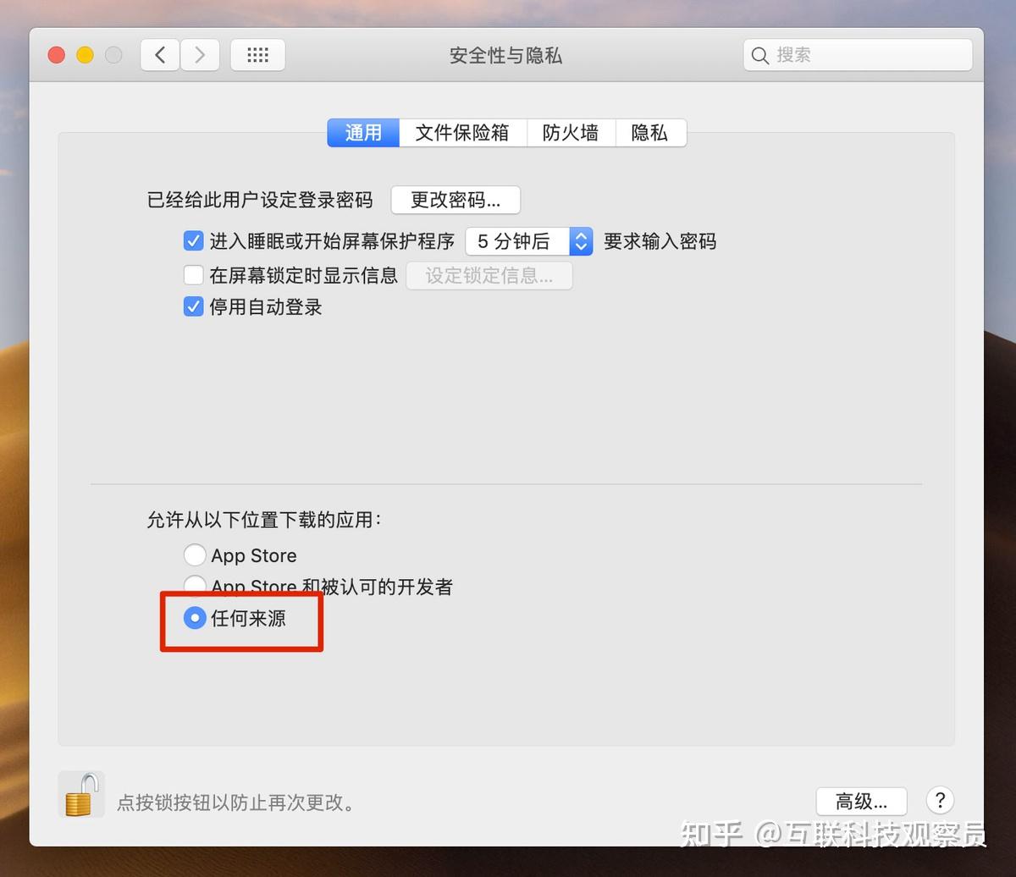Select the App Store radio button
Screen dimensions: 1016x877
click(x=195, y=554)
